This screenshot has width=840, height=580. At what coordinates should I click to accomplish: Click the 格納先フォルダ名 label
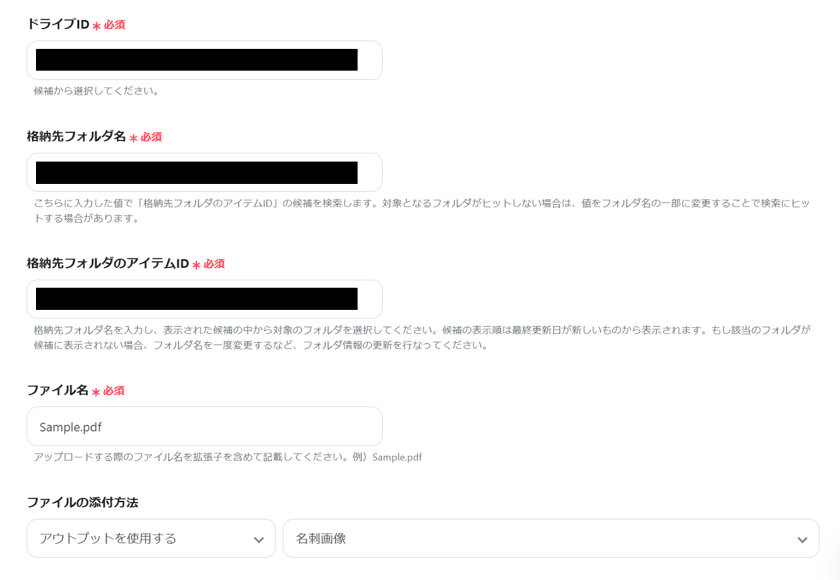click(77, 136)
